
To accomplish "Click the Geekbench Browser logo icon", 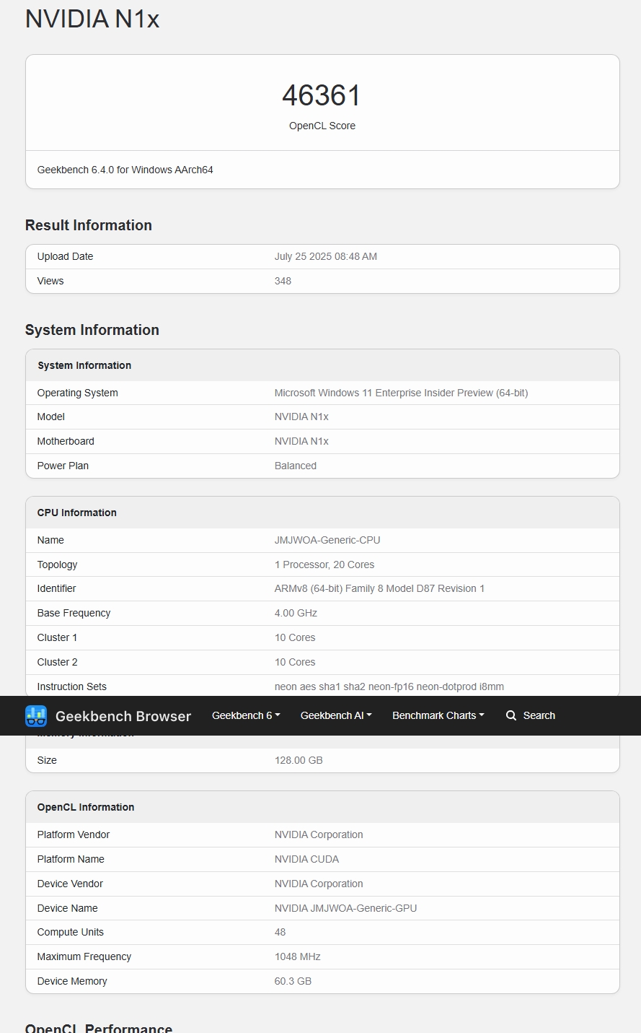I will coord(36,716).
